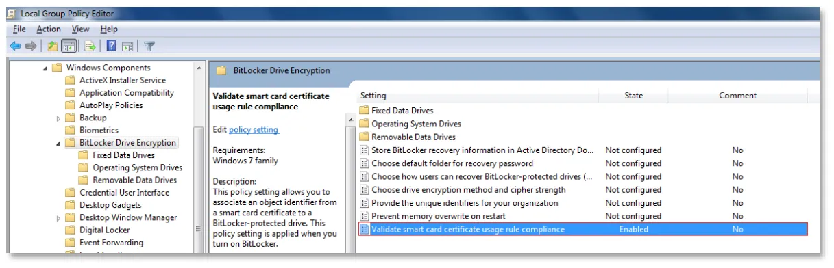The height and width of the screenshot is (268, 834).
Task: Expand the Backup tree node arrow
Action: pyautogui.click(x=59, y=118)
